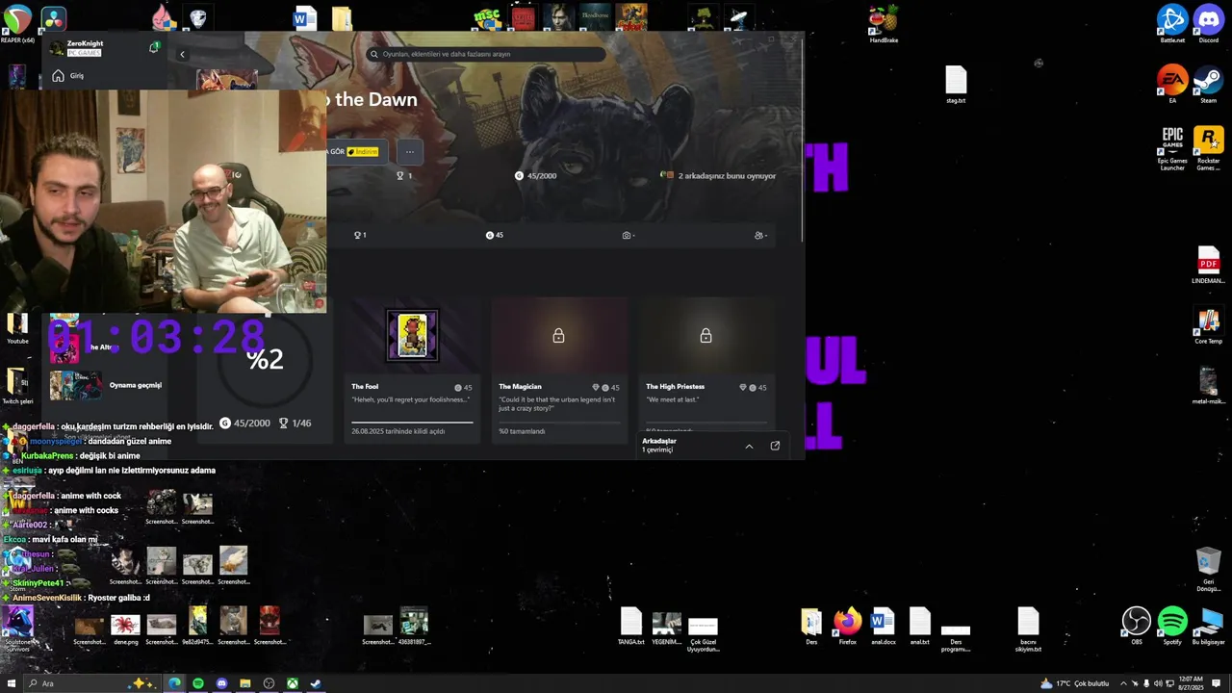
Task: Open the taskbar clock showing 12:07 AM
Action: [1191, 683]
